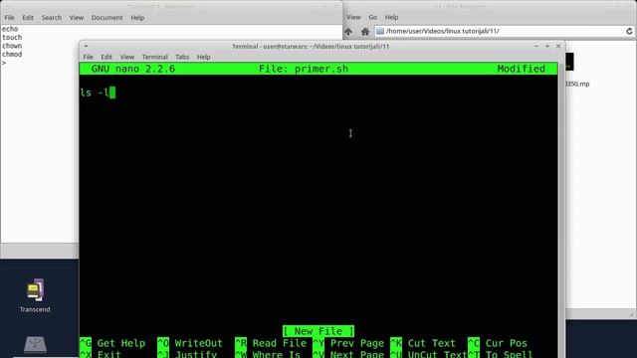
Task: Click the 'chmod' line in Mousepad
Action: pos(12,55)
